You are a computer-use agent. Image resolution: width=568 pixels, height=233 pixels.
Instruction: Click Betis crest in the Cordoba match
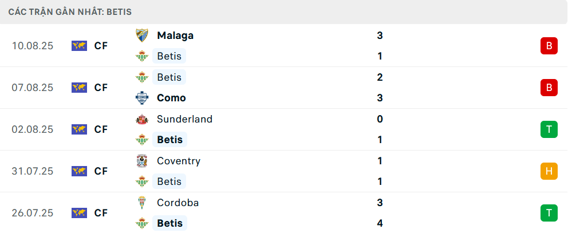coord(141,223)
